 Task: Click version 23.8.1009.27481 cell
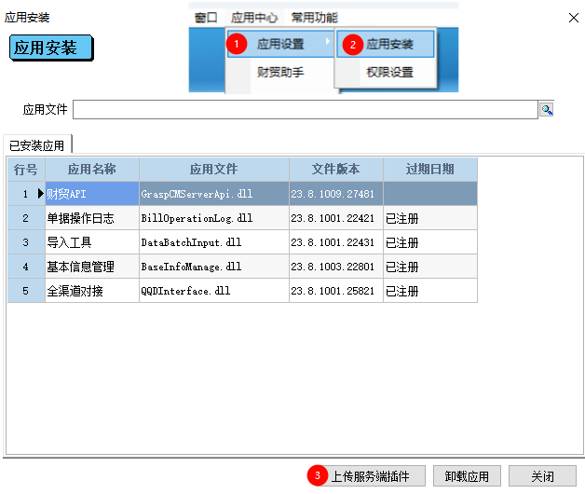[336, 194]
